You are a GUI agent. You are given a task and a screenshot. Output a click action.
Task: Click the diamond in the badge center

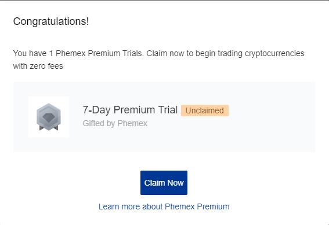(49, 117)
